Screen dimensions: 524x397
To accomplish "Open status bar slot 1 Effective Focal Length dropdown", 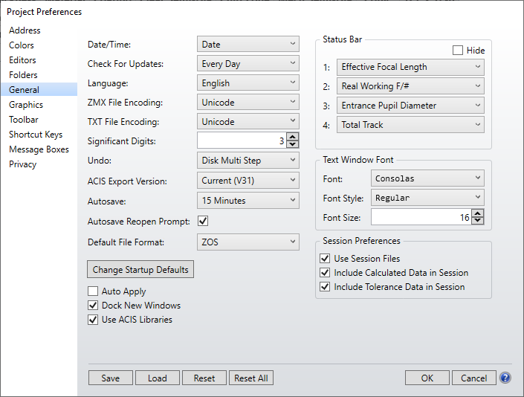I will [410, 67].
